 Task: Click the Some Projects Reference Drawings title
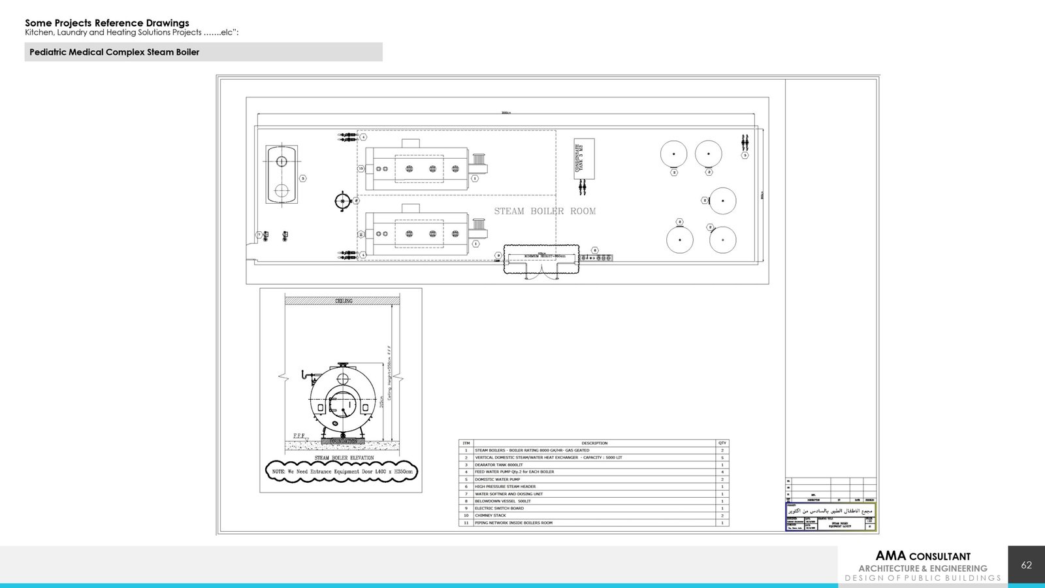[107, 23]
